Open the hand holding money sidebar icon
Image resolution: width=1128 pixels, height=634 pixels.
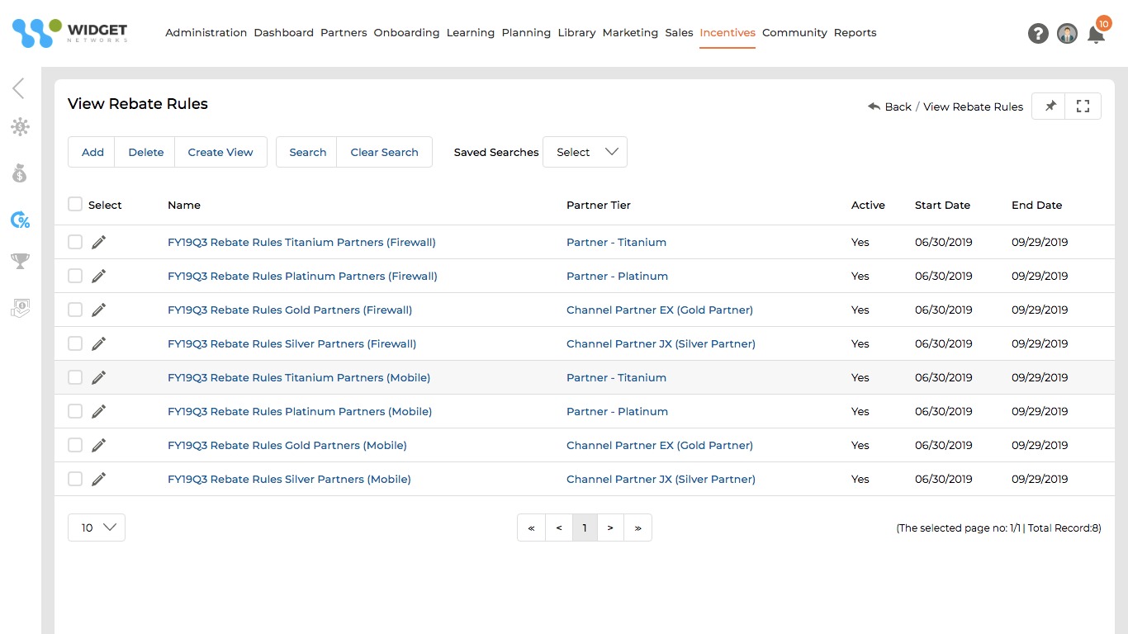point(20,308)
